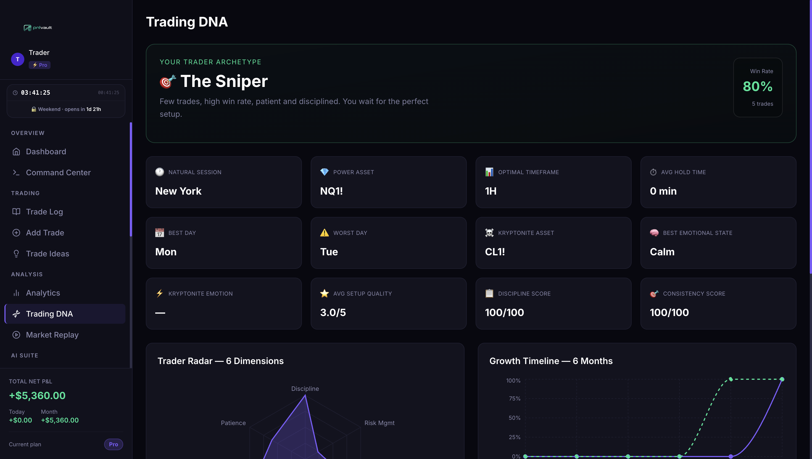This screenshot has width=812, height=459.
Task: Click the Natural Session clock icon
Action: pos(160,172)
